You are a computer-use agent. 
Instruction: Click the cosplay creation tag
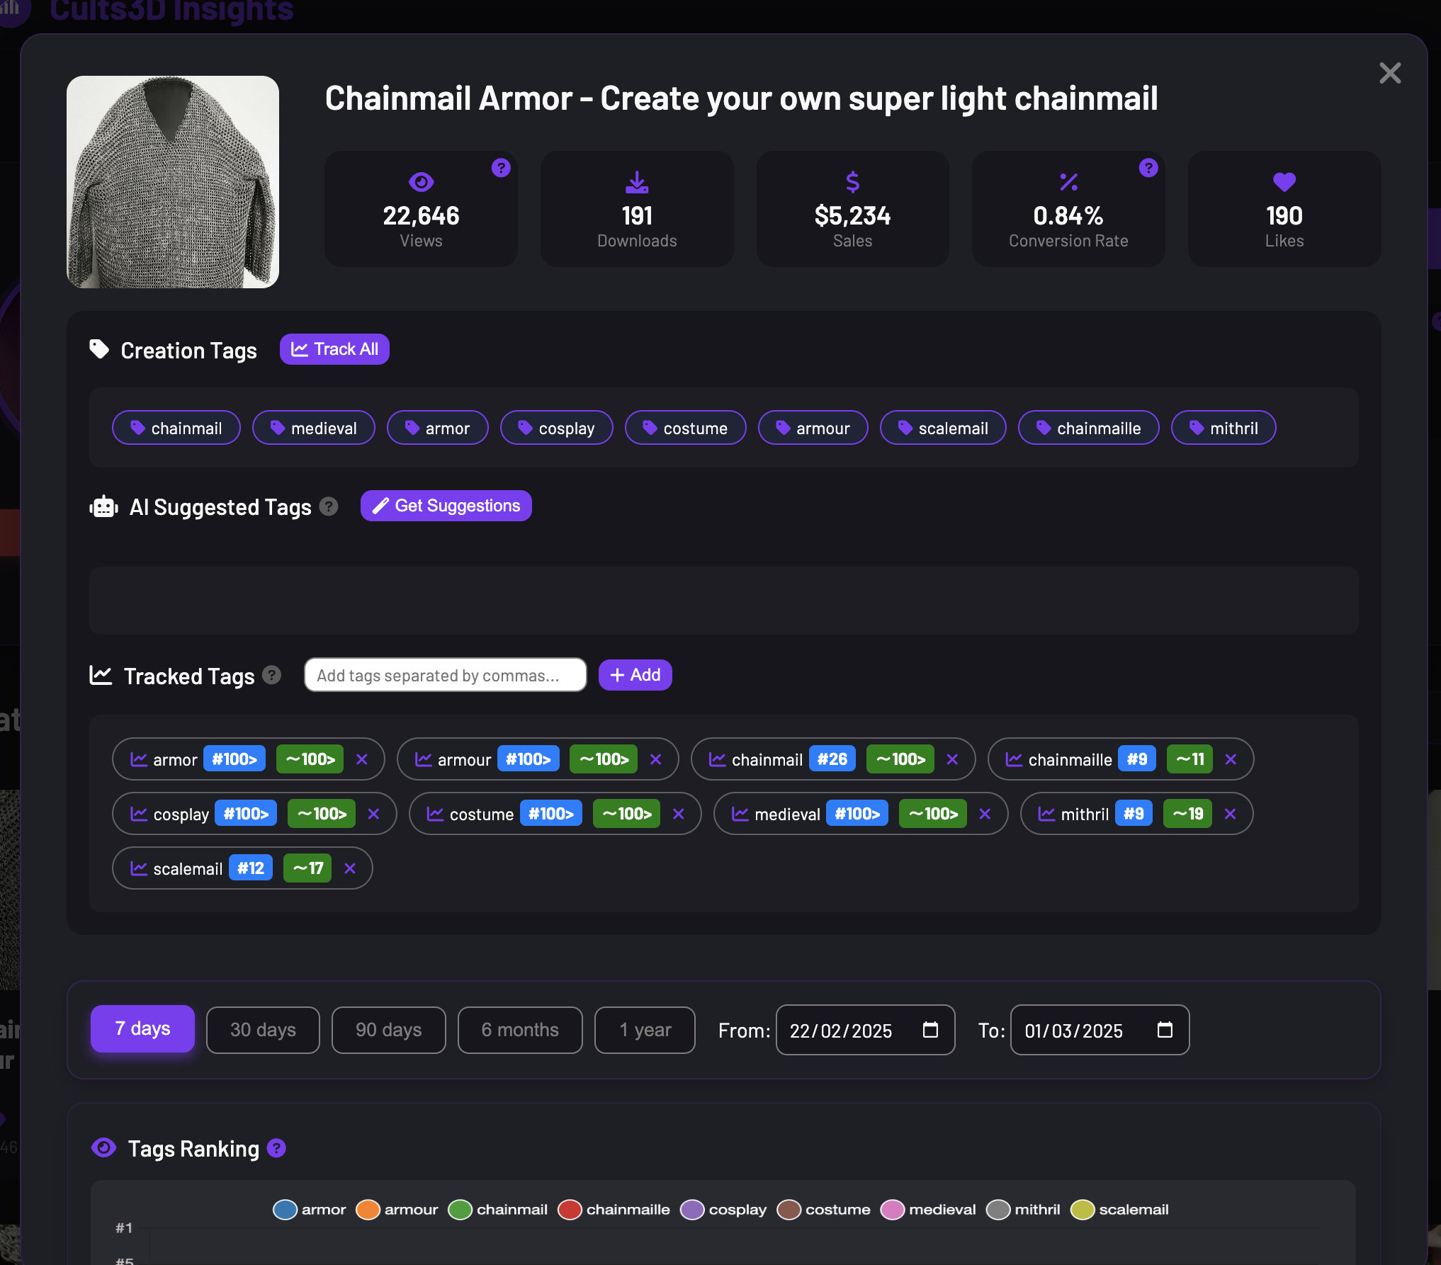tap(557, 428)
